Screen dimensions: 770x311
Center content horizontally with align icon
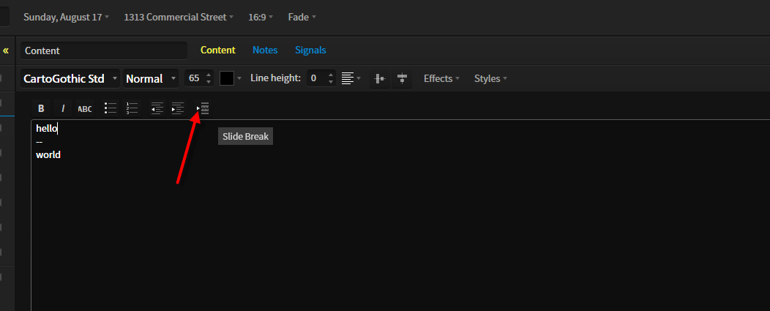click(380, 78)
